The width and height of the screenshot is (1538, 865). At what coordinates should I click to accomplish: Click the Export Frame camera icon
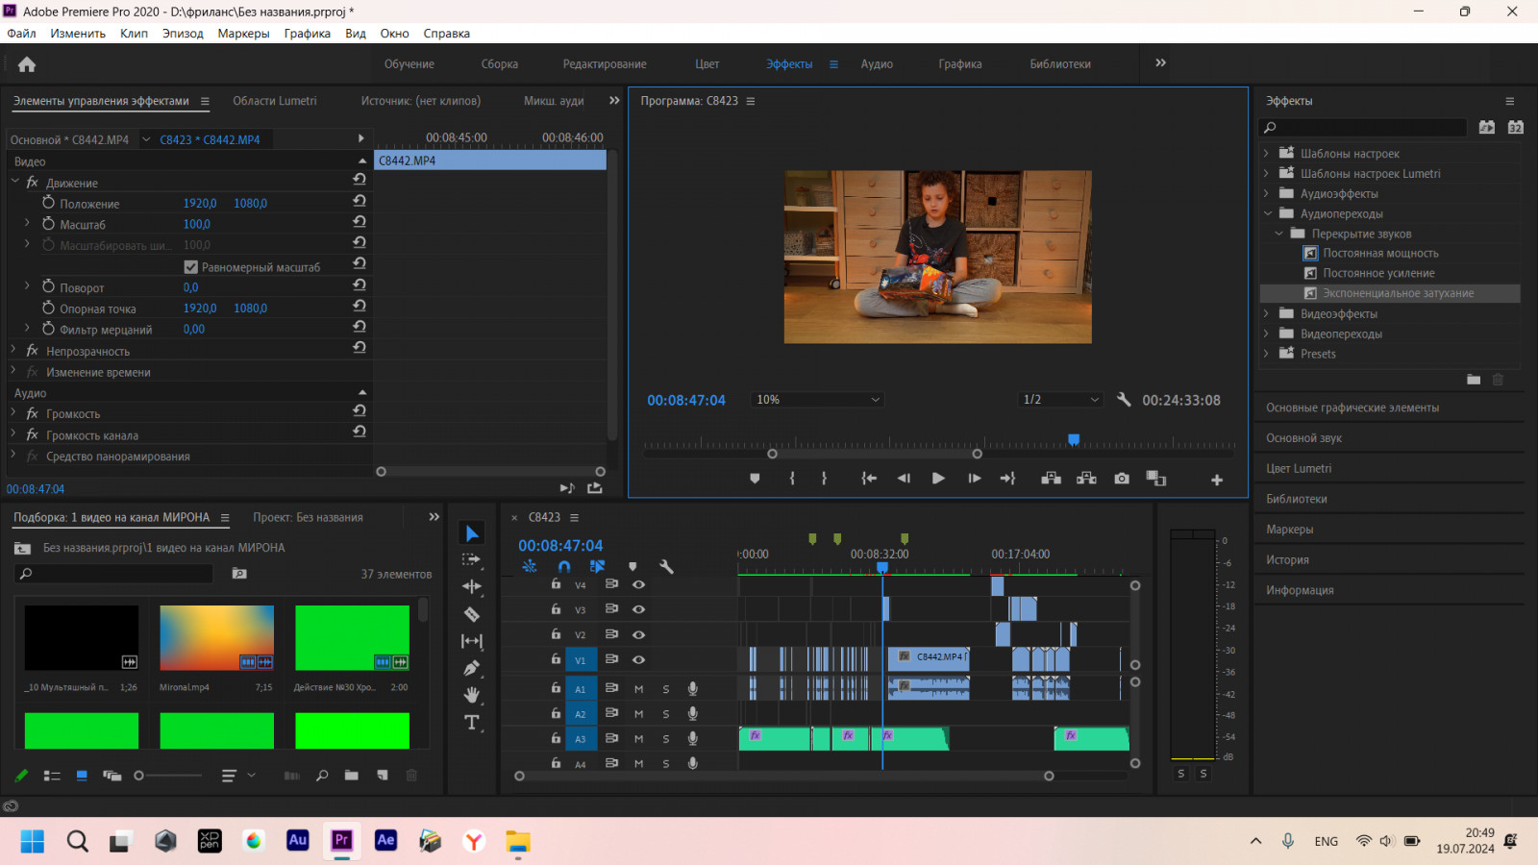click(x=1122, y=479)
